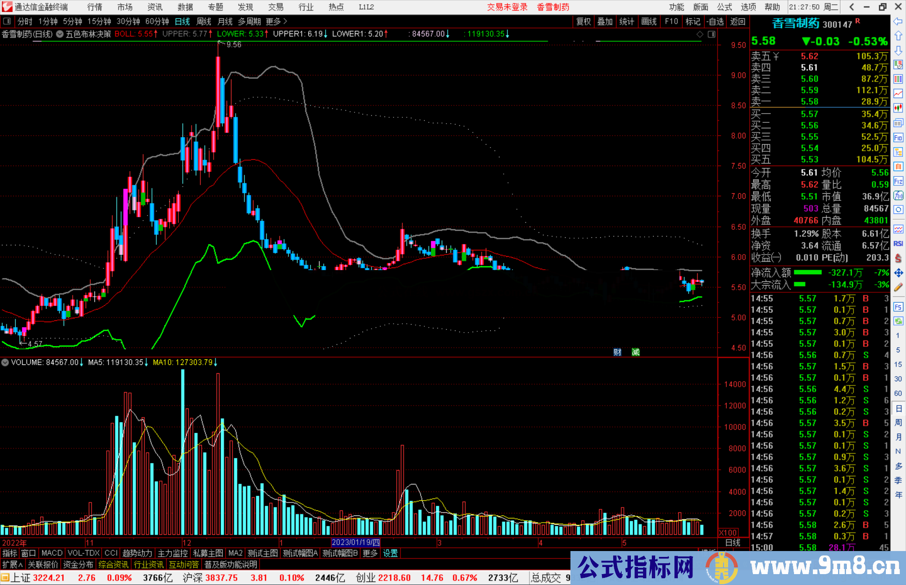This screenshot has width=906, height=585.
Task: Click the f(x) formula sidebar icon
Action: point(898,195)
